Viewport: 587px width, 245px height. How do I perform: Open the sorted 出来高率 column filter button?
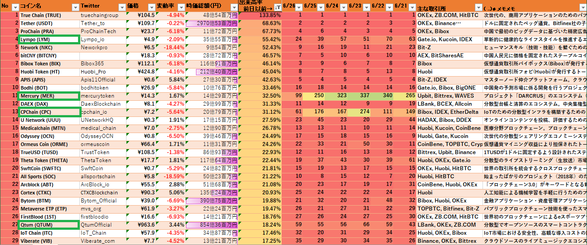(278, 7)
